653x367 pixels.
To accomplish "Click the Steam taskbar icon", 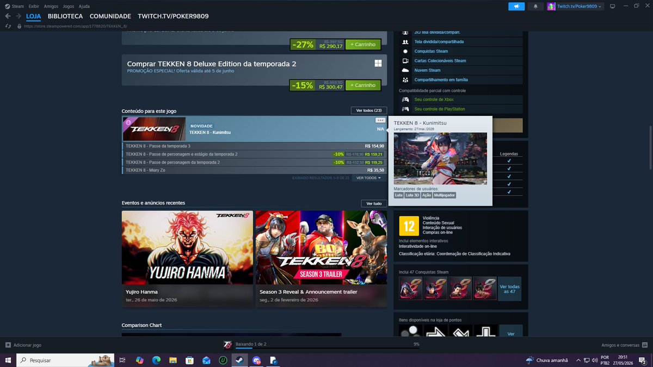I will pos(239,360).
